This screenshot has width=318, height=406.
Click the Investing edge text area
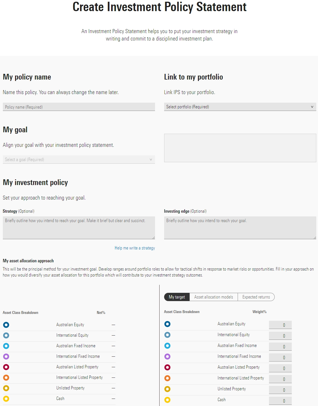pyautogui.click(x=240, y=228)
